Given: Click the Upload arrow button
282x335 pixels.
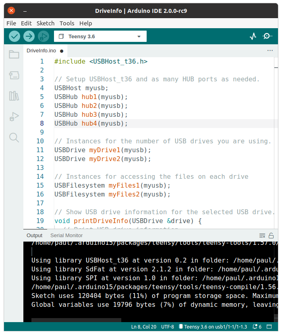Looking at the screenshot, I should (x=29, y=36).
